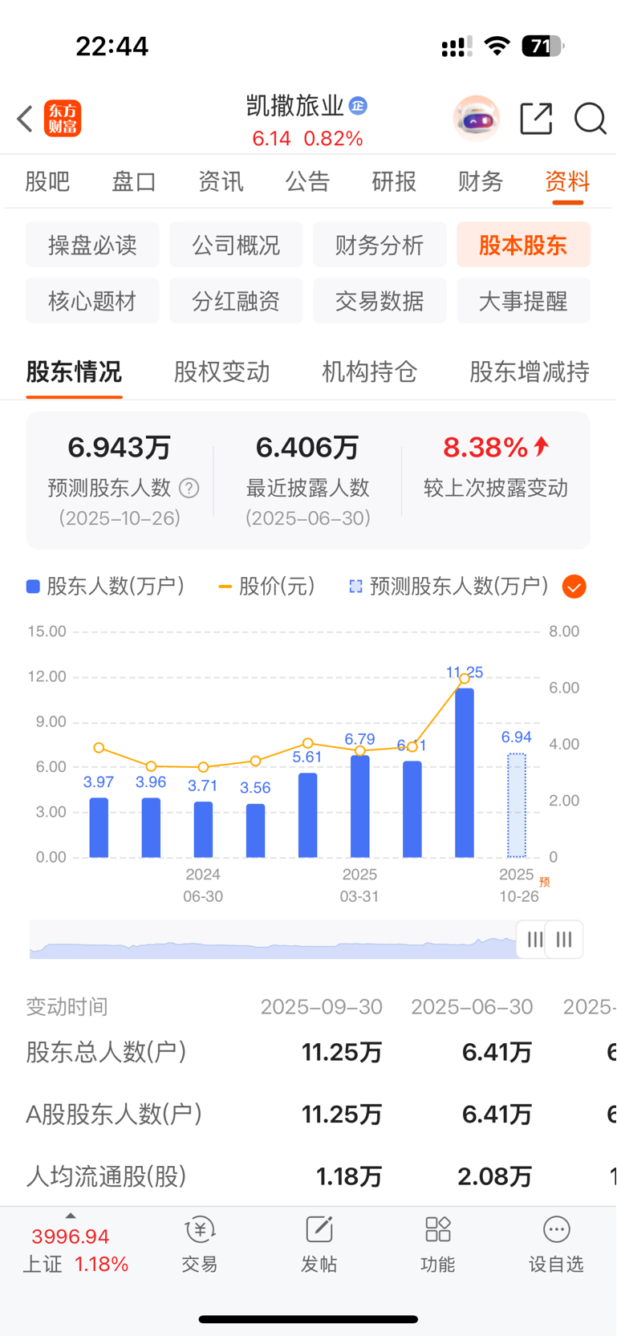Switch to the 研报 tab
The image size is (617, 1336).
[394, 181]
